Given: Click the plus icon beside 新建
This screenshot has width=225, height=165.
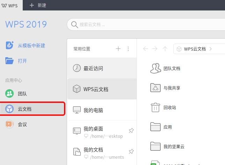Looking at the screenshot, I should point(31,5).
